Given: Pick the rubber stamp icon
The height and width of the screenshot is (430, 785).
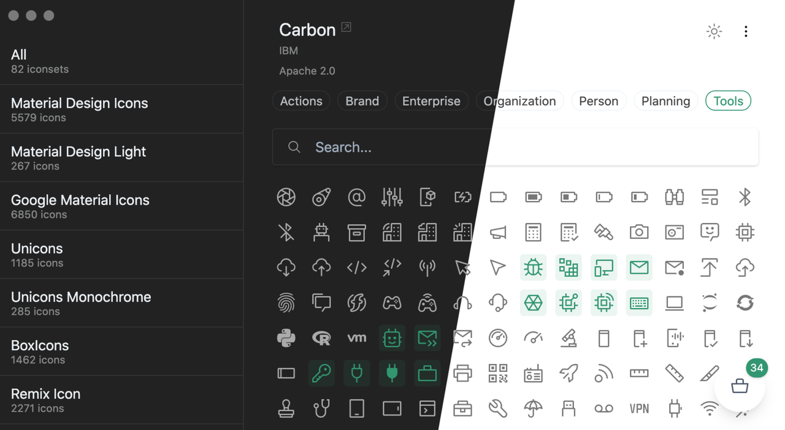Looking at the screenshot, I should [286, 409].
